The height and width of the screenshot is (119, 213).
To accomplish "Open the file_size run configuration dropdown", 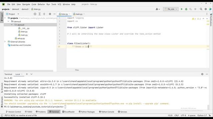I will [171, 9].
